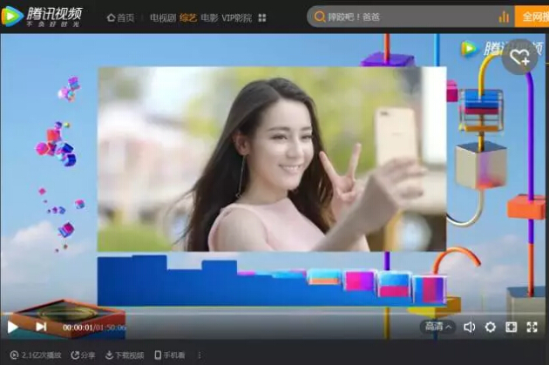The height and width of the screenshot is (365, 549).
Task: Click the 下载视频 download link
Action: 125,355
